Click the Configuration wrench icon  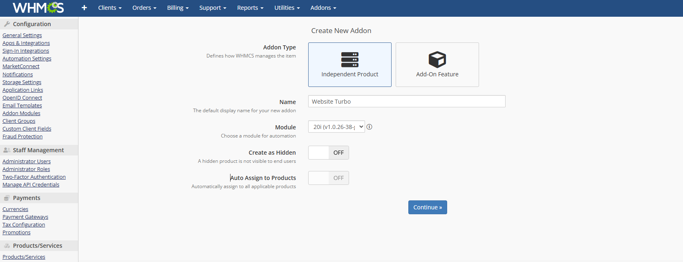coord(7,24)
